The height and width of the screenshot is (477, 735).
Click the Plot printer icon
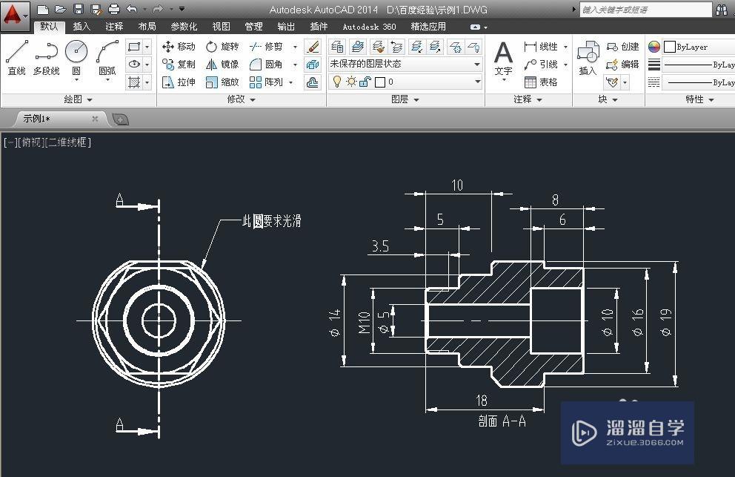click(114, 9)
